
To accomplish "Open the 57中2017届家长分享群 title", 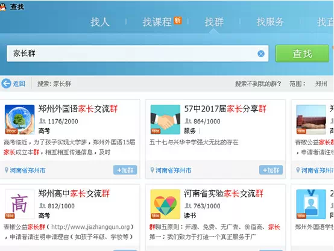I will (x=225, y=109).
